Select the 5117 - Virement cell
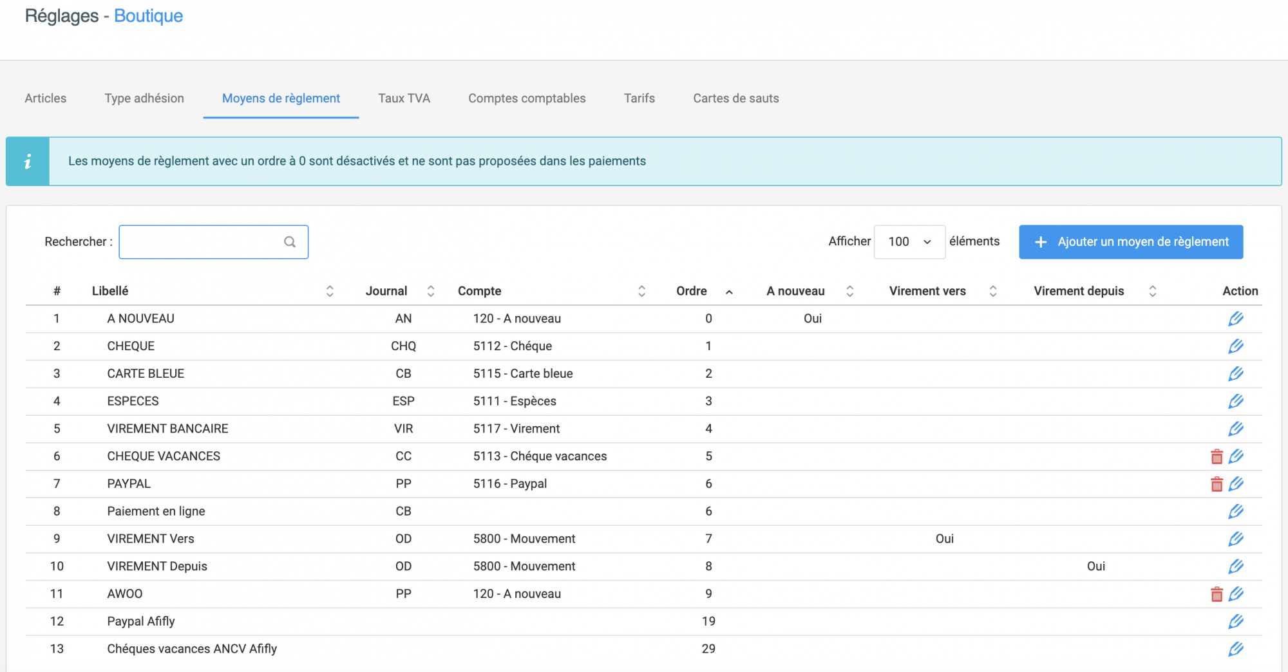The height and width of the screenshot is (672, 1288). pos(516,429)
